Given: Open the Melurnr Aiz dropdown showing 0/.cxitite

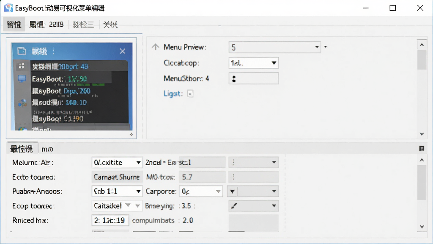Looking at the screenshot, I should pyautogui.click(x=117, y=162).
